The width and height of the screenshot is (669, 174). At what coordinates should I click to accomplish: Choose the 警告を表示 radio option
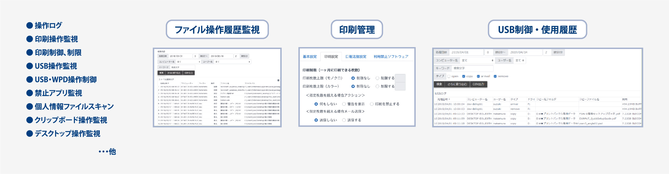[344, 104]
